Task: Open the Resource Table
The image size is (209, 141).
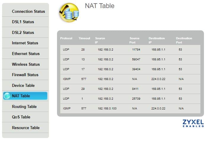Action: click(x=26, y=128)
